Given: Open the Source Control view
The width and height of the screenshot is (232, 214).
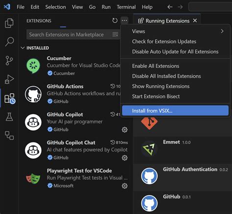Looking at the screenshot, I should (x=9, y=60).
